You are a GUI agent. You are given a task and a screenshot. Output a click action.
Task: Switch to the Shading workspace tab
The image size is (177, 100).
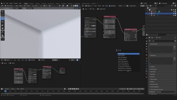[58, 4]
